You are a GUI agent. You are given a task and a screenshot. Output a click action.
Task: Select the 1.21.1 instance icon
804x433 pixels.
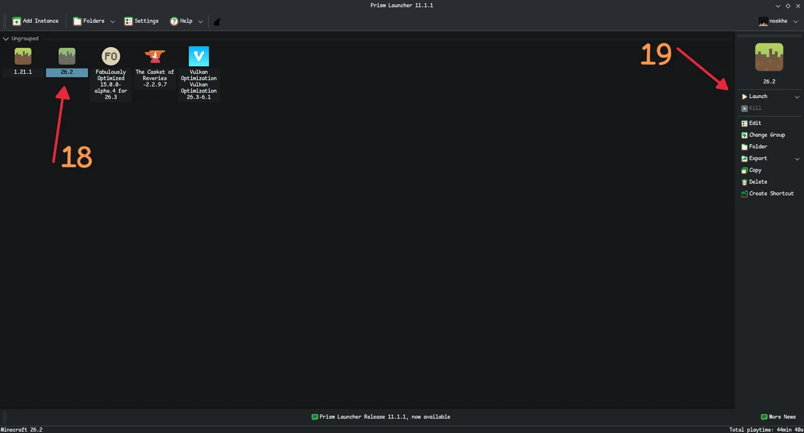tap(23, 57)
